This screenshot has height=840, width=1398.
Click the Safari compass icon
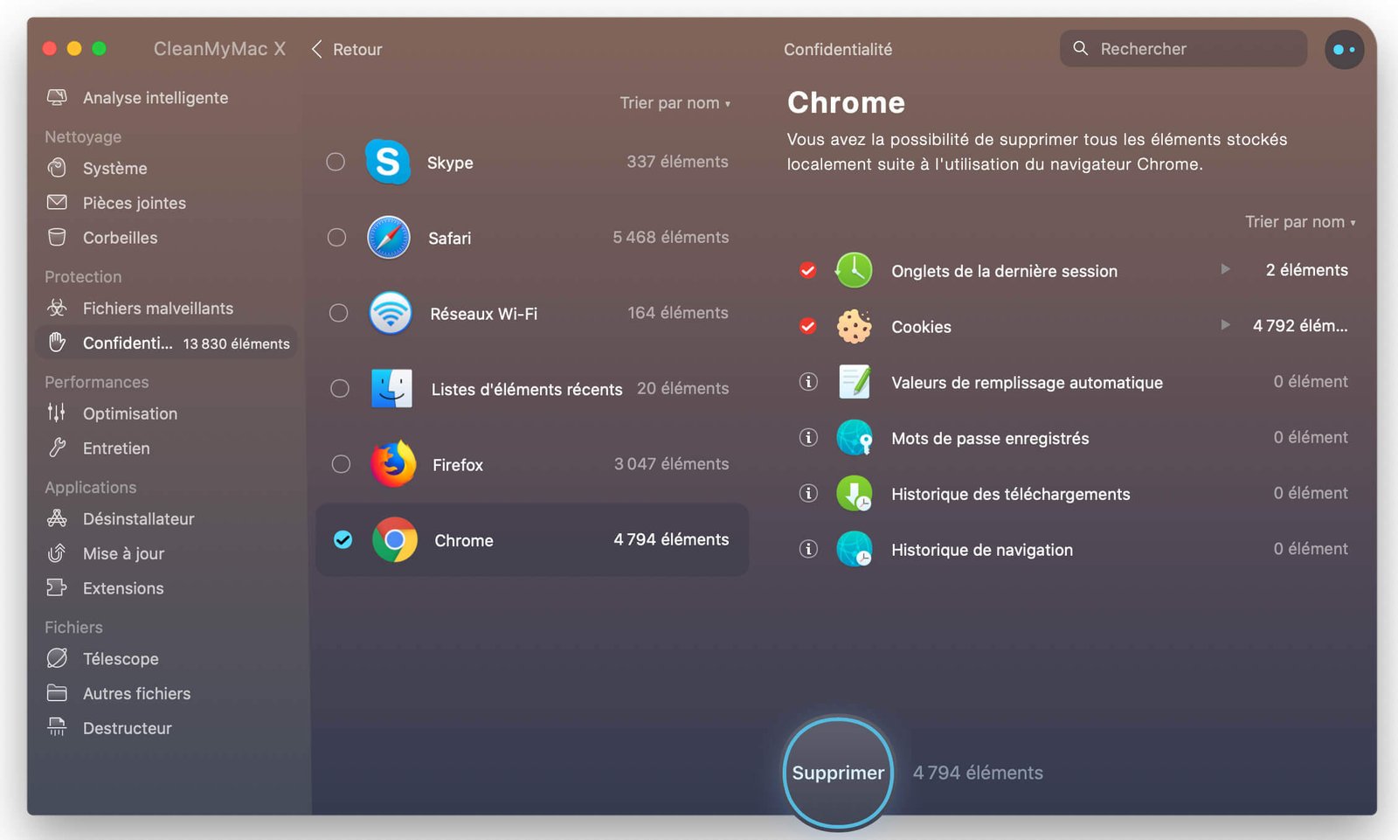click(389, 238)
